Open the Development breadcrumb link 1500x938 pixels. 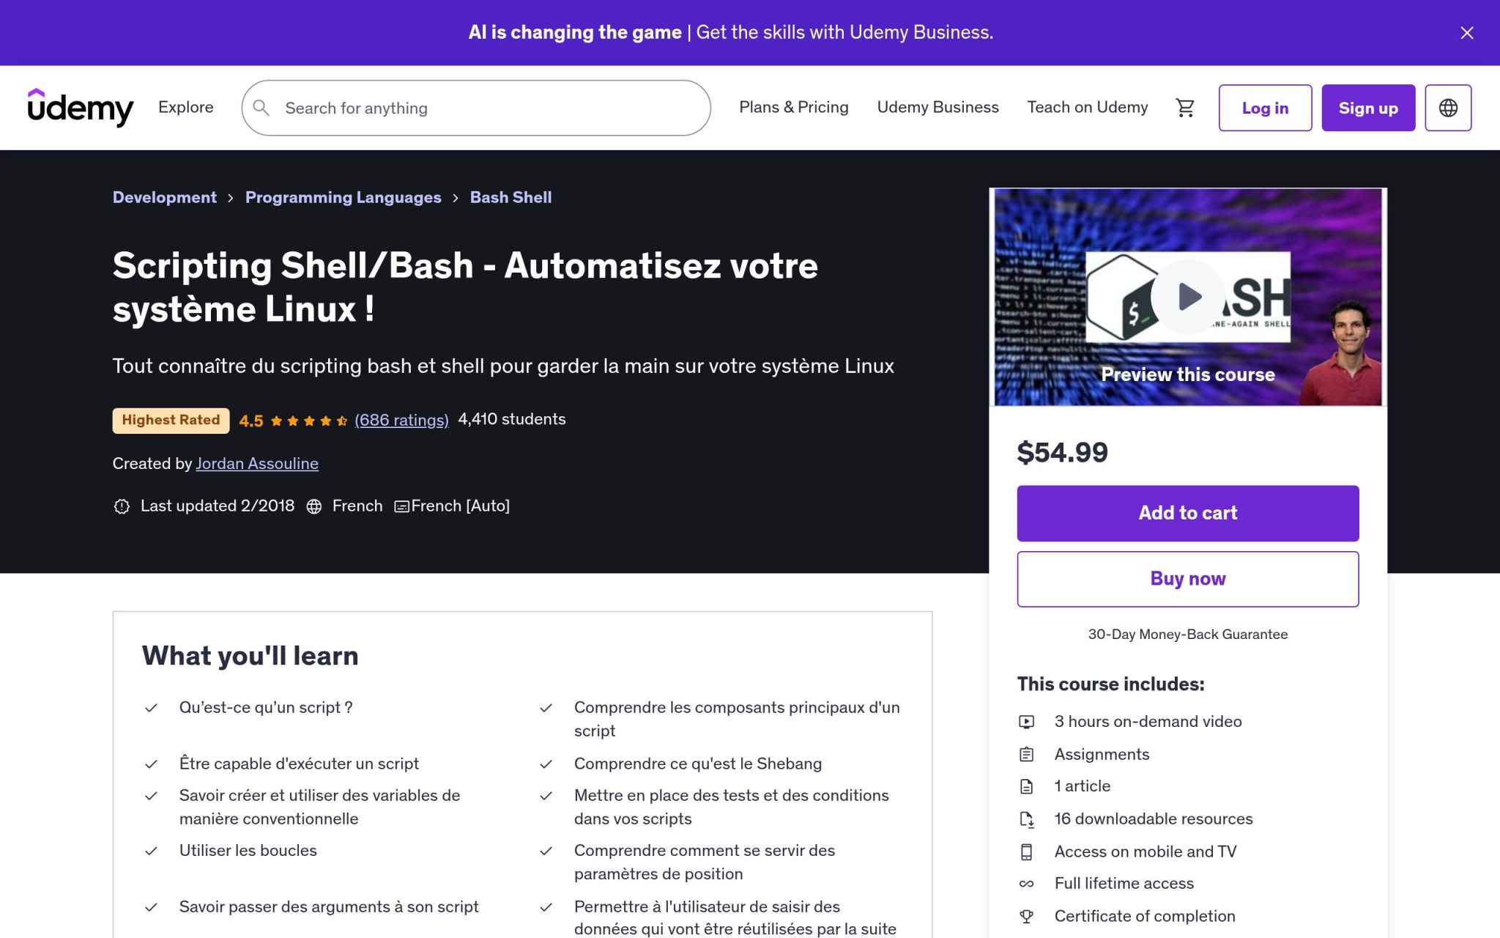point(165,197)
